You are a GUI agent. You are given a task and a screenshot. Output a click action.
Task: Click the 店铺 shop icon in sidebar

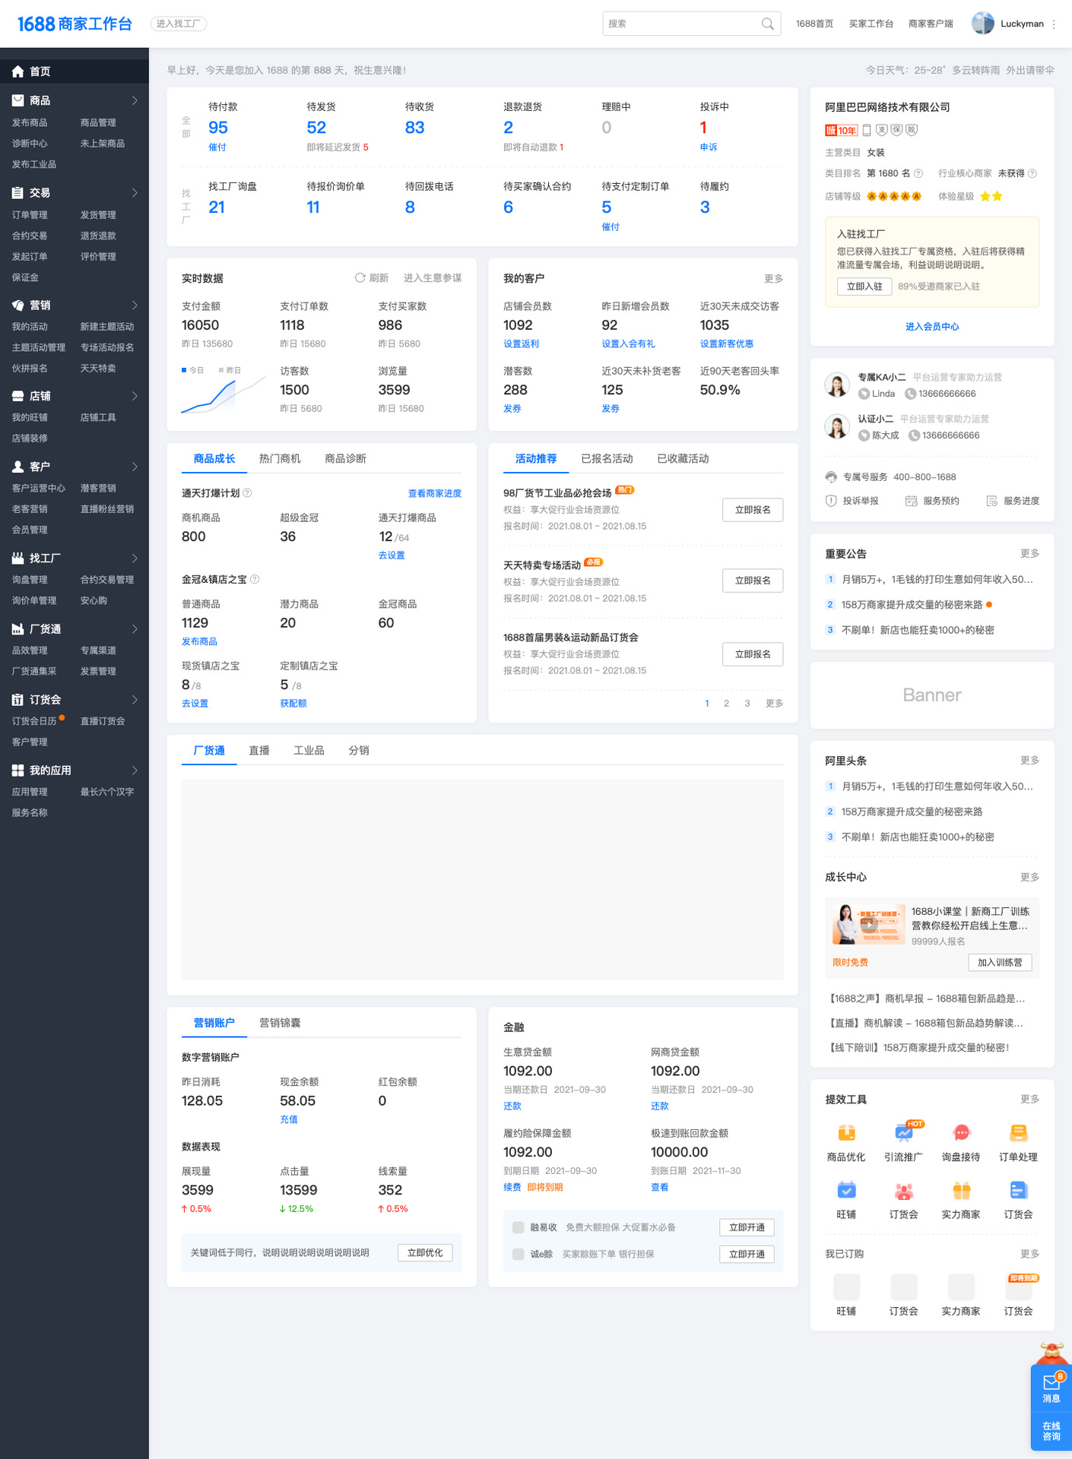click(x=18, y=396)
